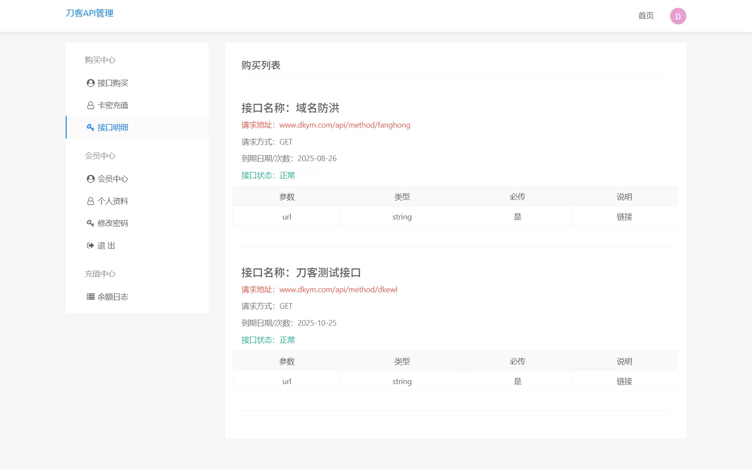Click the 卡密充值 profile icon
This screenshot has width=752, height=469.
click(90, 105)
